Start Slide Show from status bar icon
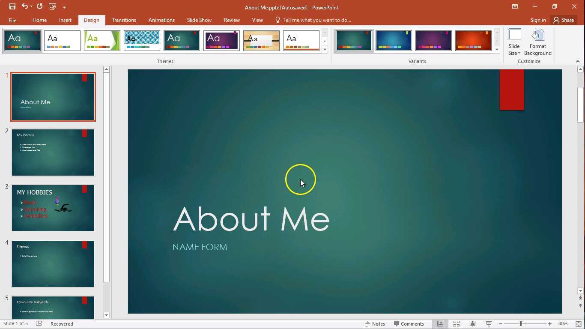 [x=488, y=323]
